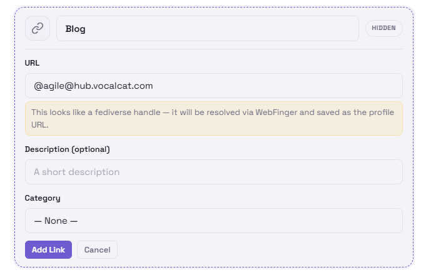
Task: Click the 'A short description' placeholder
Action: 77,172
